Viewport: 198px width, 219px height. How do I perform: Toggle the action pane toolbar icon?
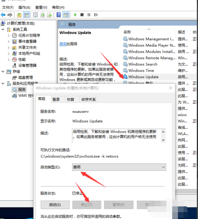click(66, 15)
